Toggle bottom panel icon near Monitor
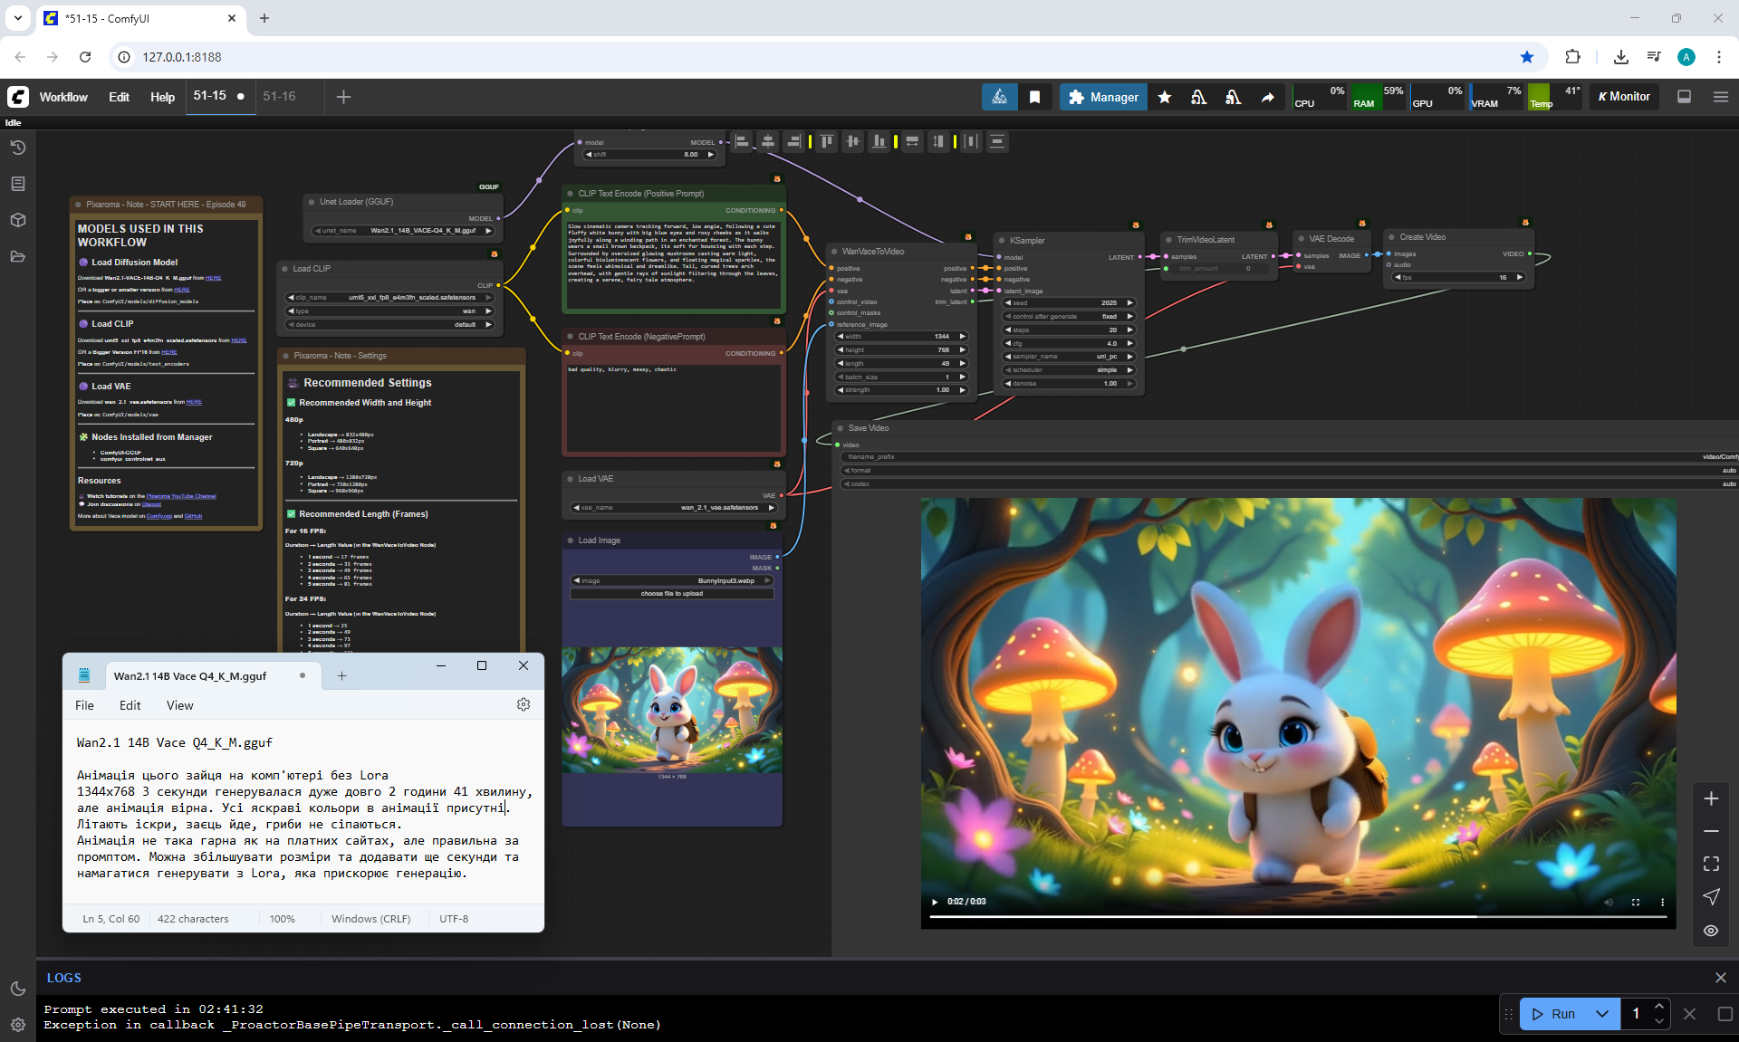The image size is (1739, 1042). [x=1684, y=97]
